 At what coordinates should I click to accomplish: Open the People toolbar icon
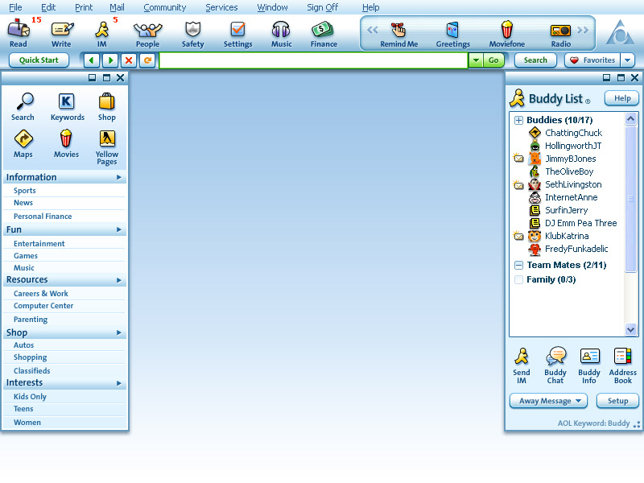pyautogui.click(x=148, y=30)
